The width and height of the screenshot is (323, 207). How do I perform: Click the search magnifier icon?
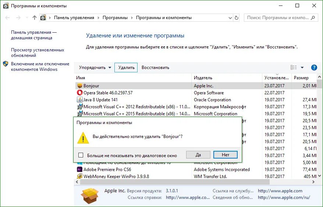(x=313, y=18)
